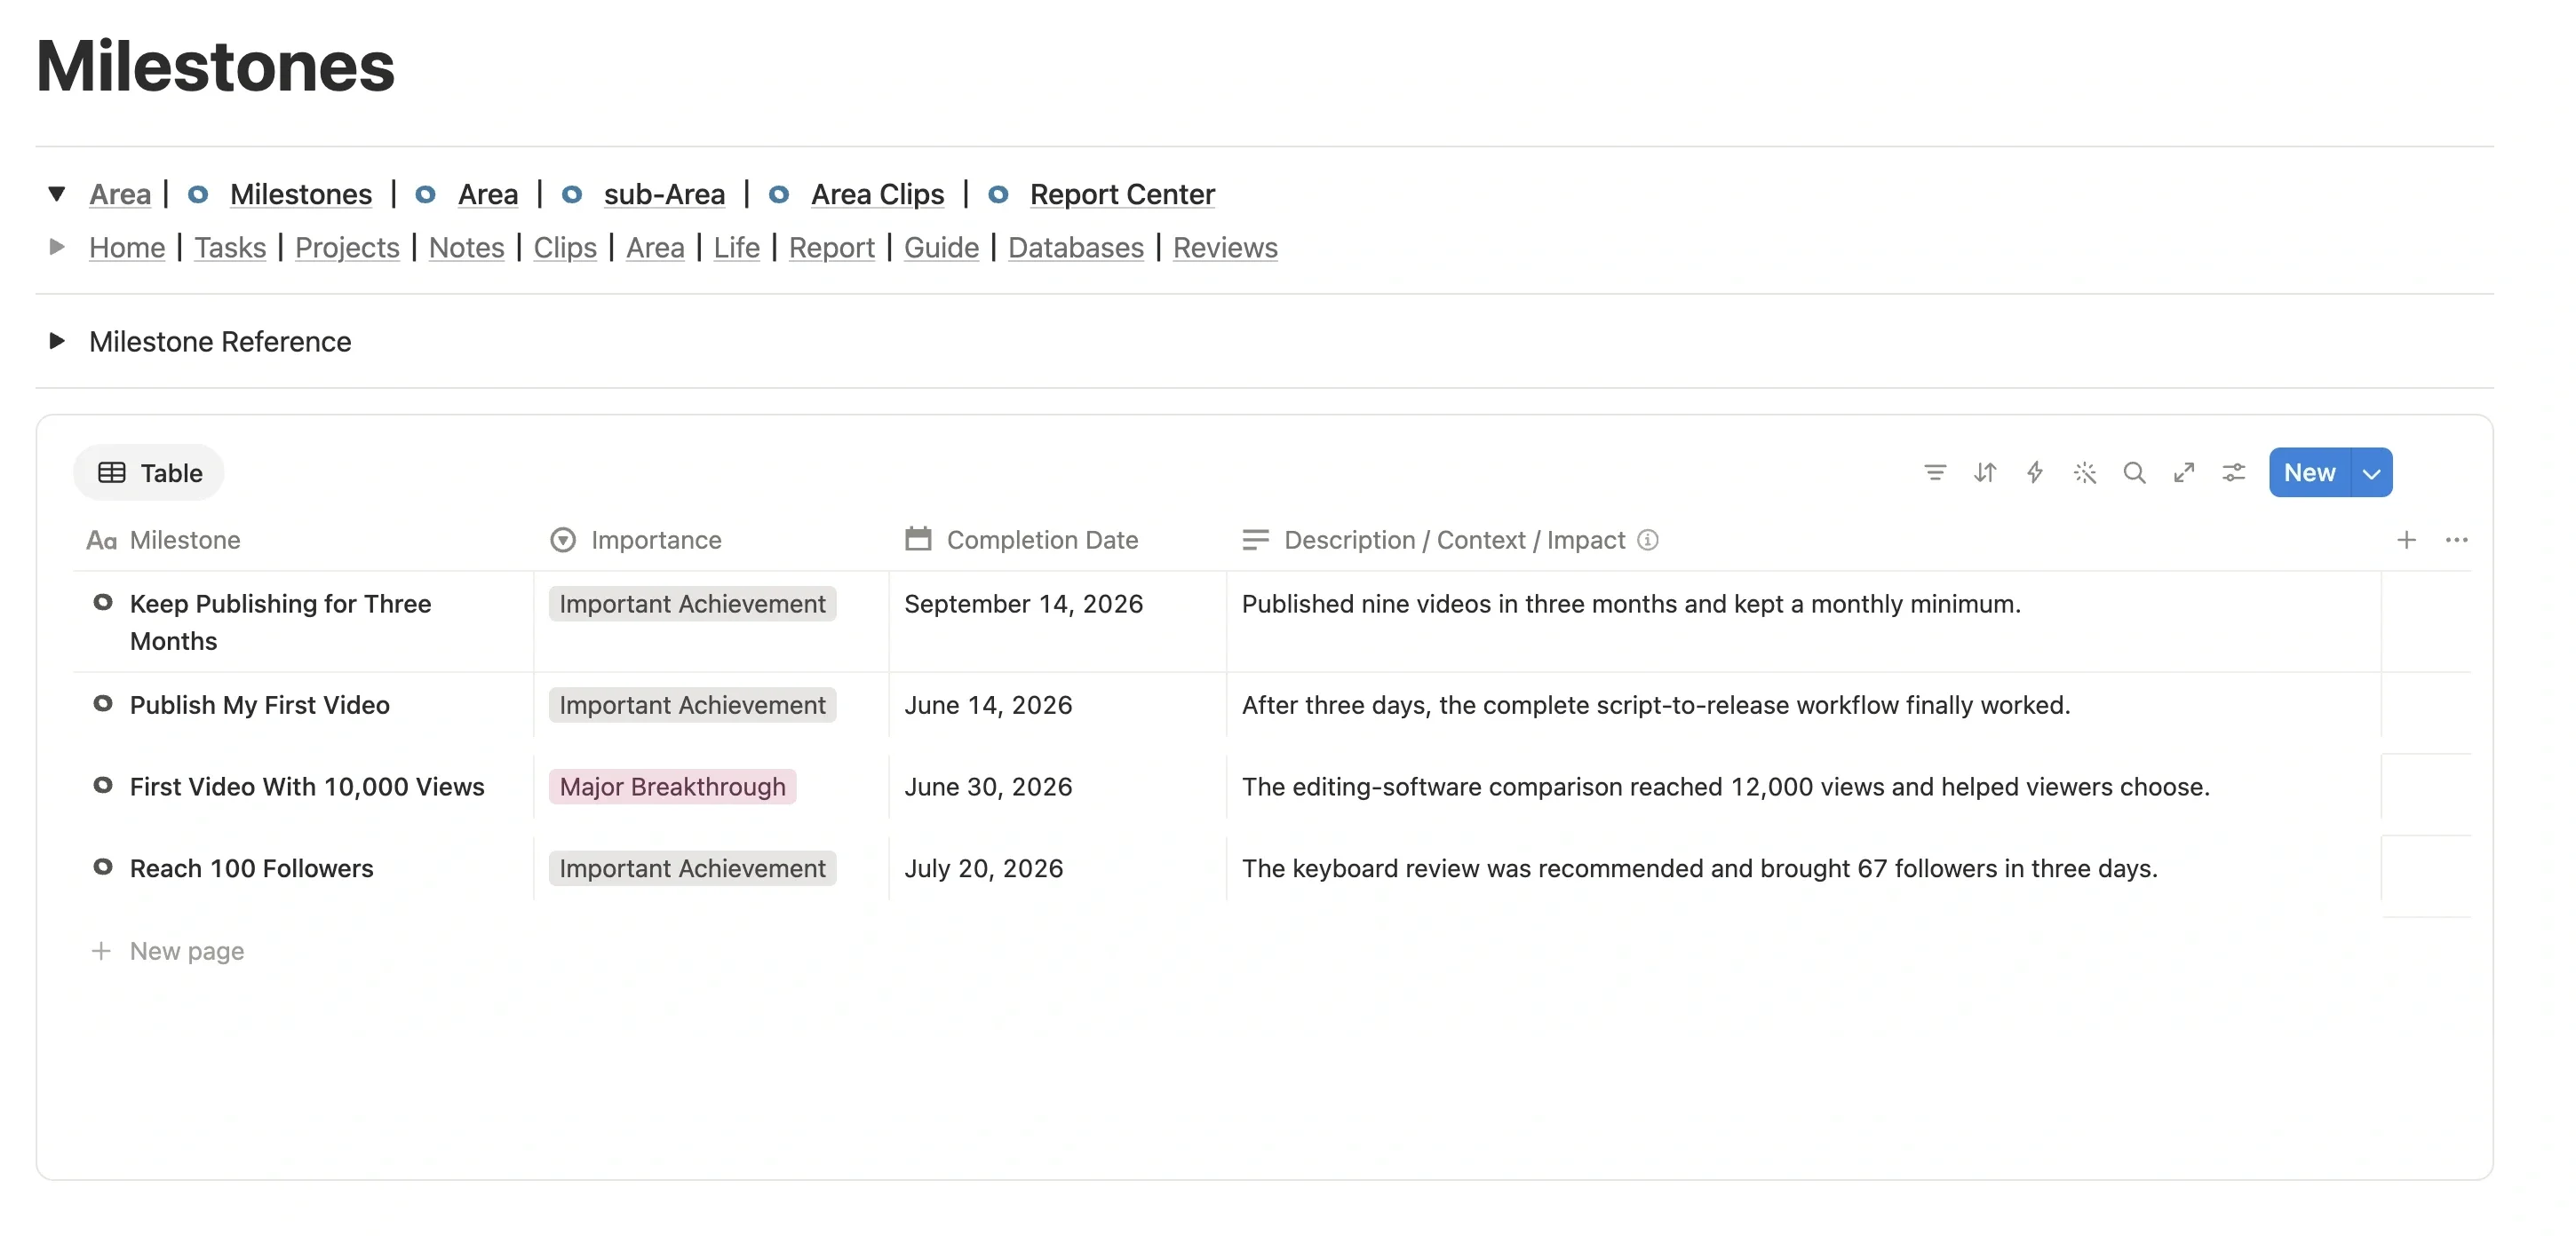The image size is (2576, 1243).
Task: Open the filter icon in database toolbar
Action: [1935, 472]
